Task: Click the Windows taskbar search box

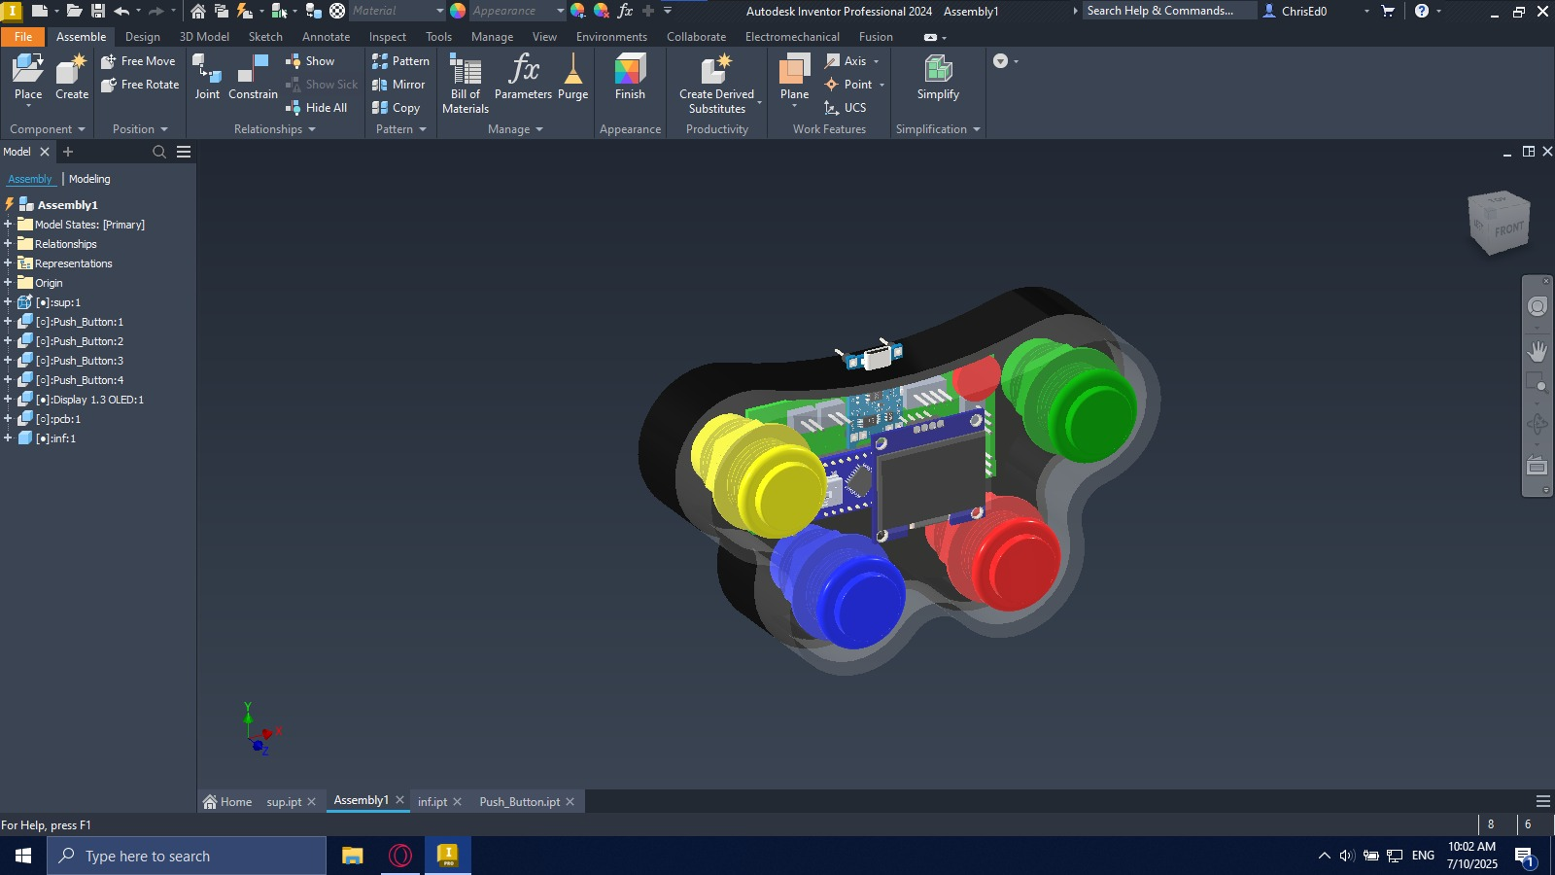Action: tap(187, 857)
